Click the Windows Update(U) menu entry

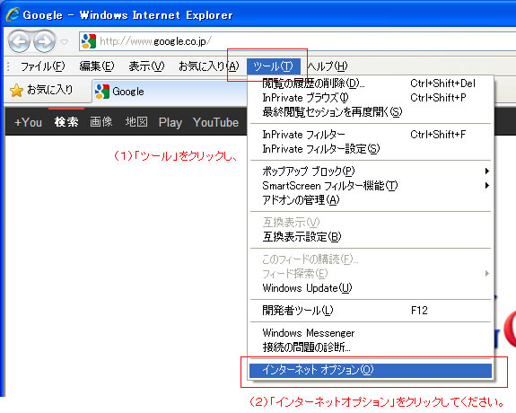[371, 288]
